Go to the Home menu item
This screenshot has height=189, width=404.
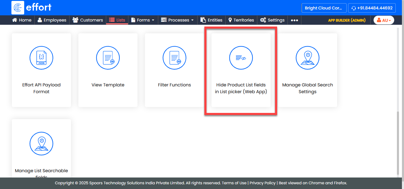(22, 20)
